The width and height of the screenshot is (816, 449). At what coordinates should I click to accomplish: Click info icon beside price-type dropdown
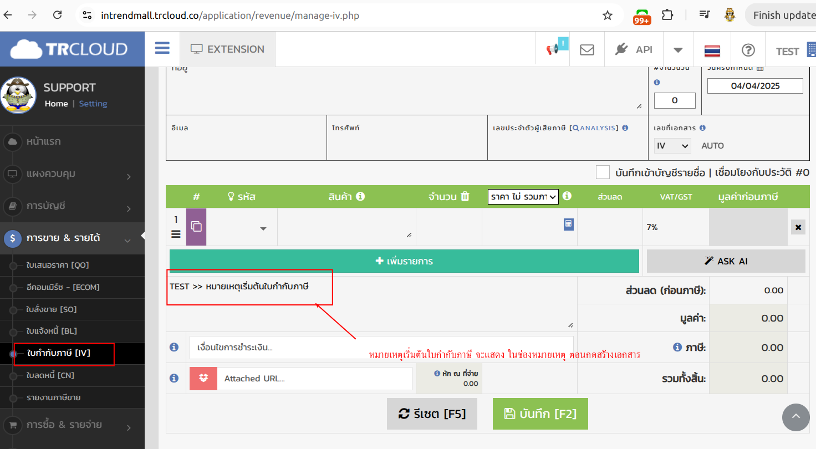(567, 196)
